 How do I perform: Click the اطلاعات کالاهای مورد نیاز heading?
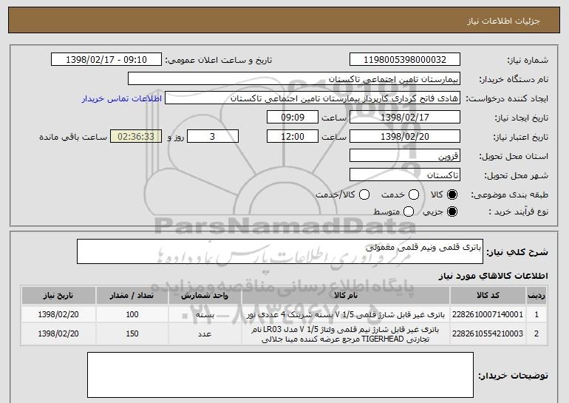(x=493, y=276)
